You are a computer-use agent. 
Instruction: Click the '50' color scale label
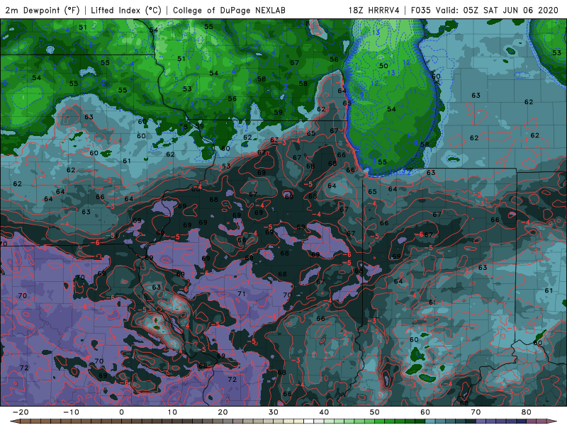(375, 412)
